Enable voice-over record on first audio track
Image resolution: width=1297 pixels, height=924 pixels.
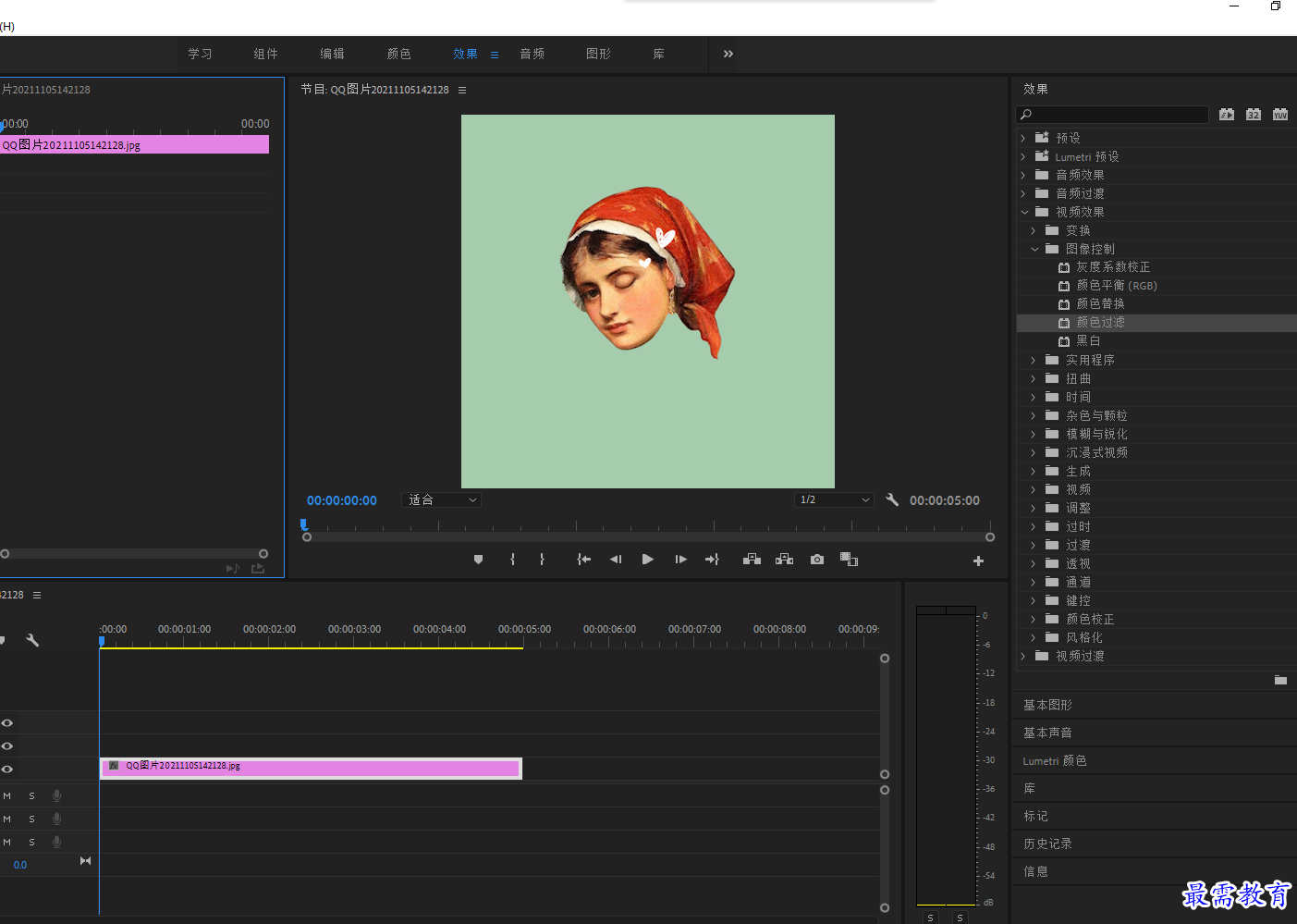click(57, 795)
